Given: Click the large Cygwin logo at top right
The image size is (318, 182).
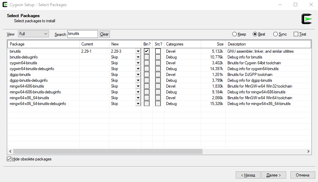Looking at the screenshot, I should pyautogui.click(x=306, y=19).
